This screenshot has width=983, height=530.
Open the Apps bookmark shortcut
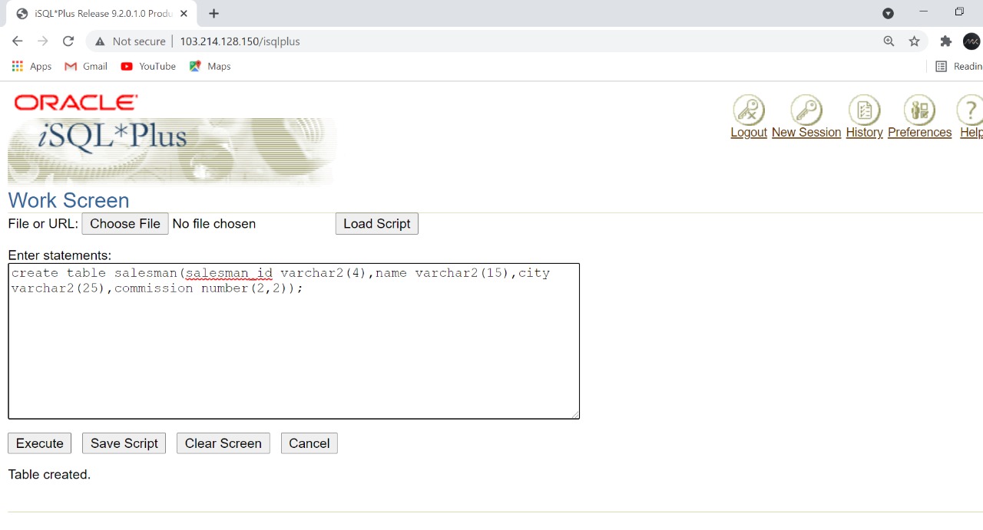(x=31, y=67)
